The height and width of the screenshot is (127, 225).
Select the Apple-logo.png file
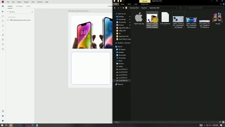(x=139, y=18)
